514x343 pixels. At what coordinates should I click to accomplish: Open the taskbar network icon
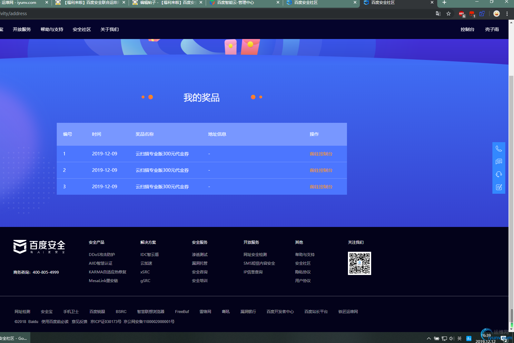click(444, 338)
